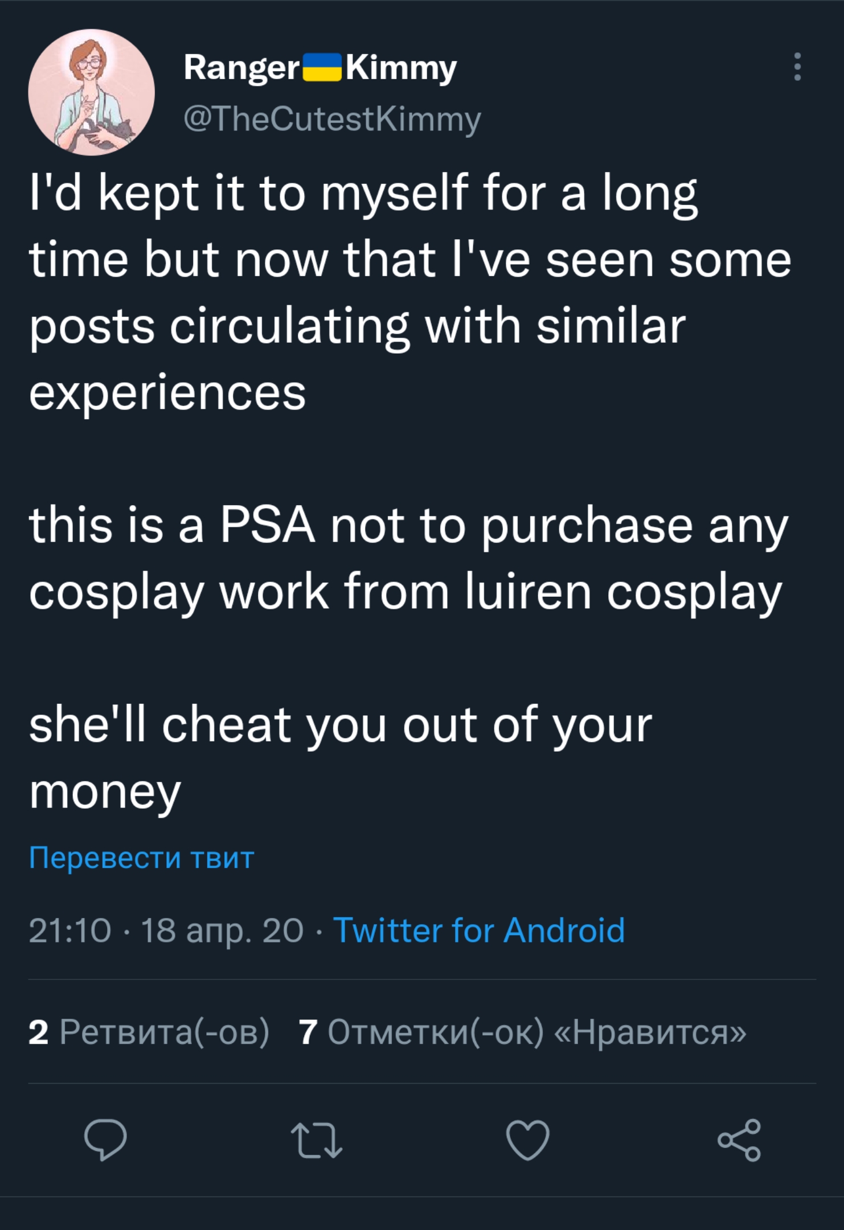Click "Перевести твит" to translate
Screen dimensions: 844x1230
pyautogui.click(x=141, y=857)
